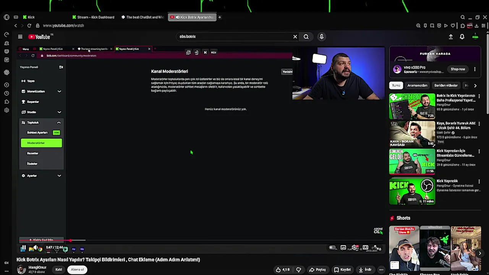This screenshot has height=275, width=489.
Task: Open options for Streamlabs Güncelleme video
Action: [x=479, y=152]
